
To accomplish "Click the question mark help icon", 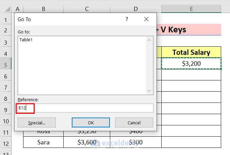I will [127, 19].
